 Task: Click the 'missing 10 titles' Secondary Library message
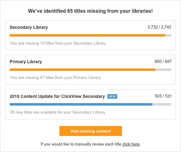(58, 43)
